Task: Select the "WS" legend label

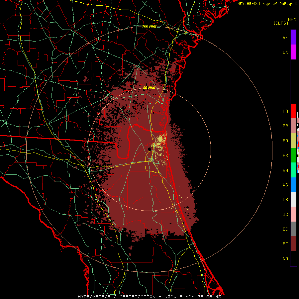Action: (x=285, y=185)
